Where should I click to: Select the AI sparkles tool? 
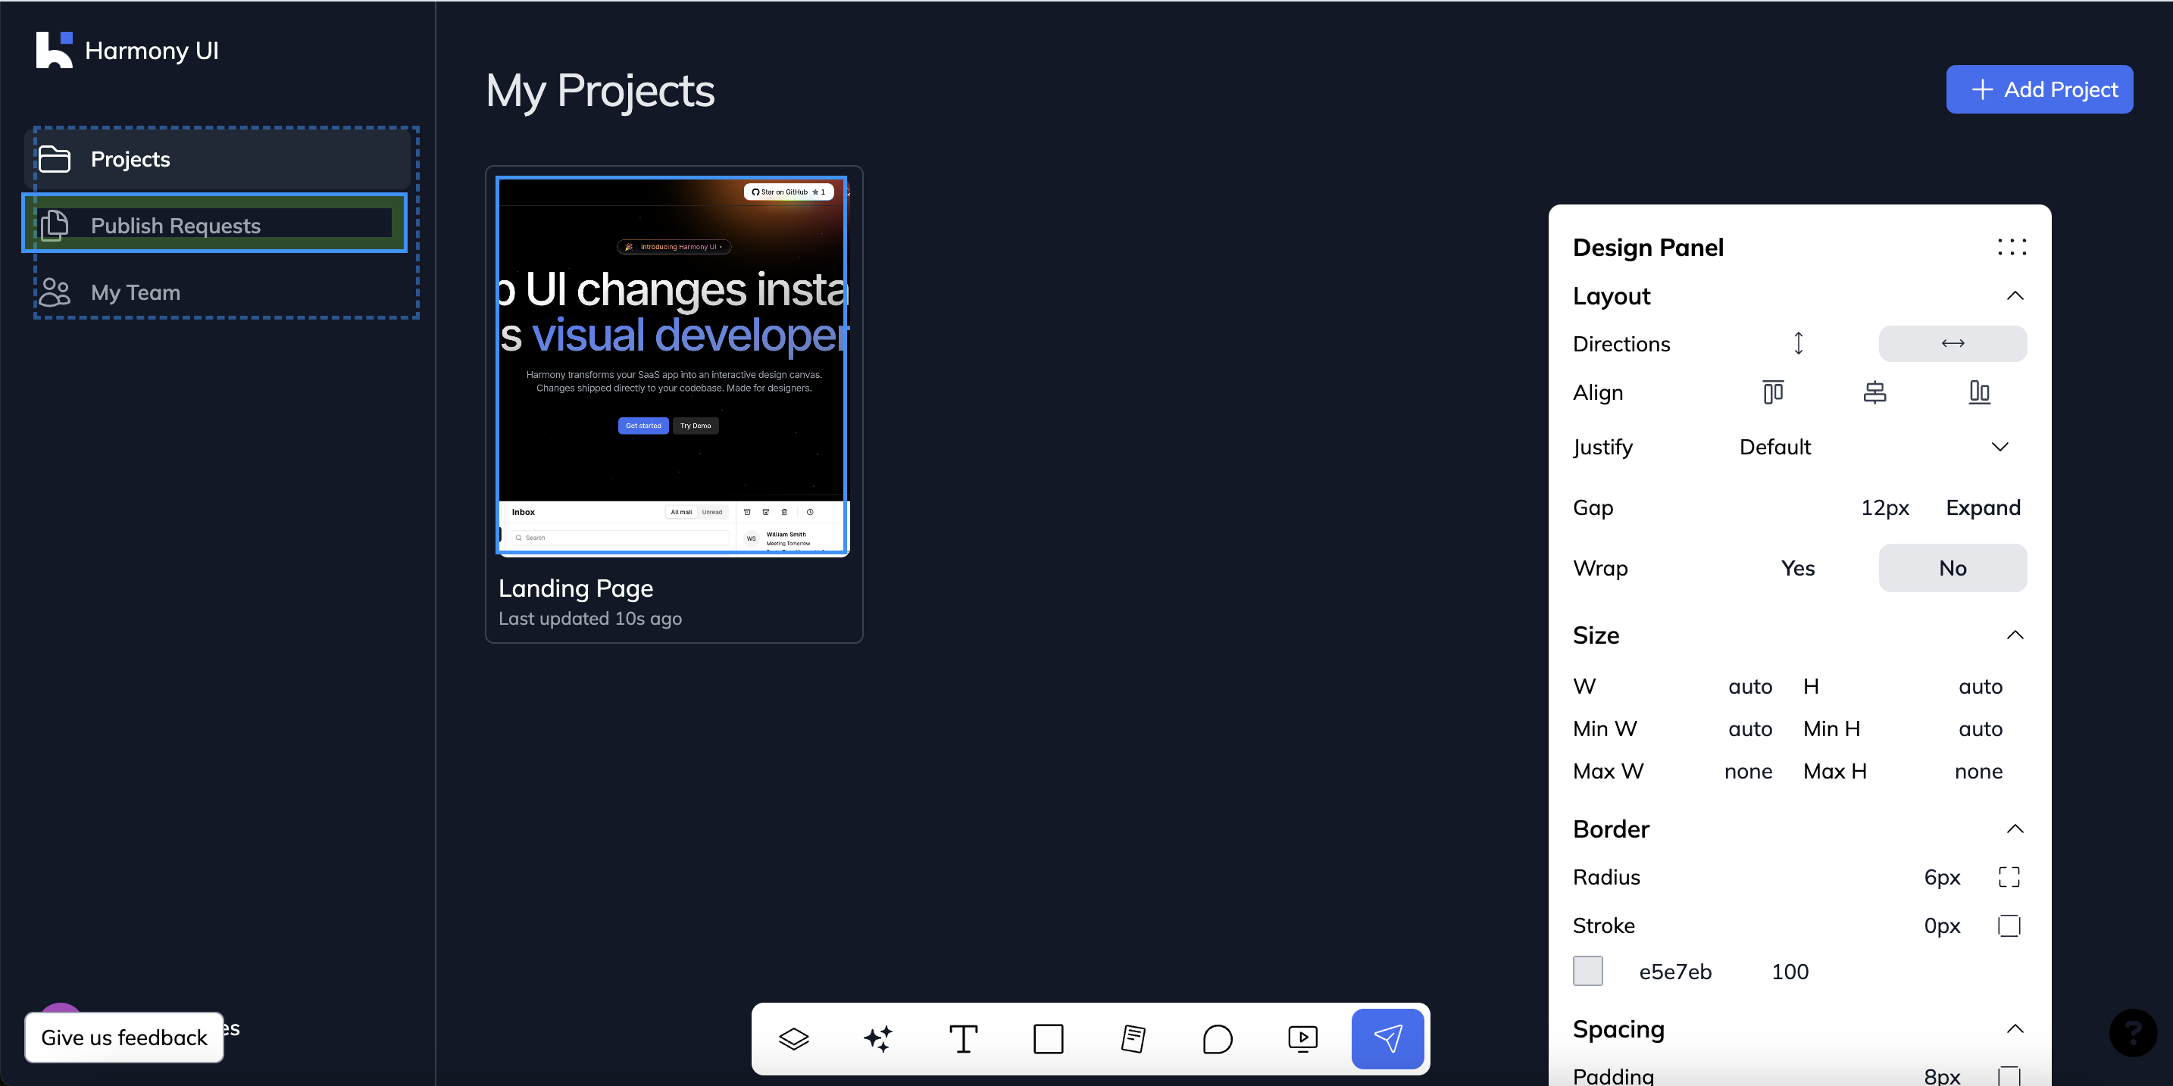(877, 1038)
